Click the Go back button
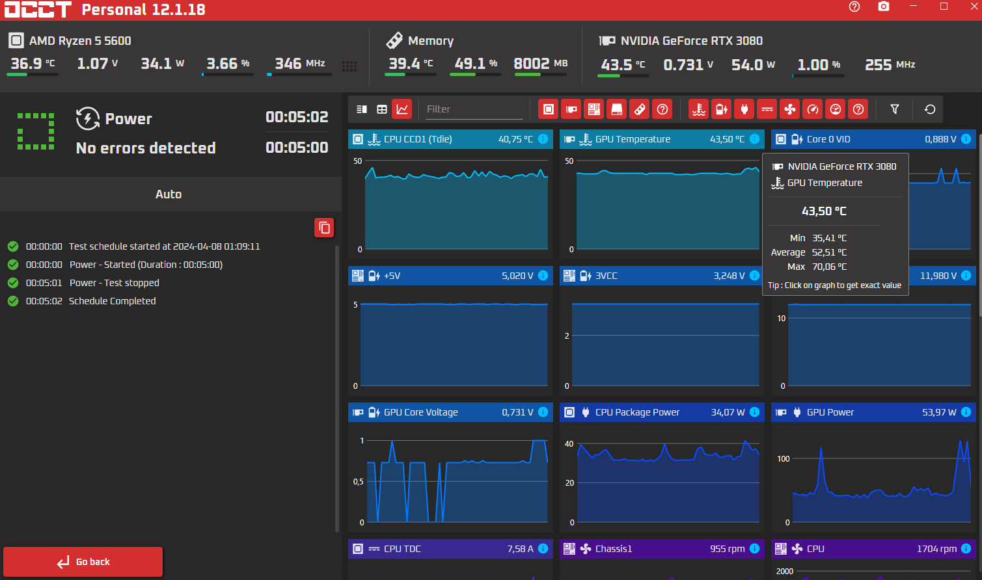 click(83, 562)
